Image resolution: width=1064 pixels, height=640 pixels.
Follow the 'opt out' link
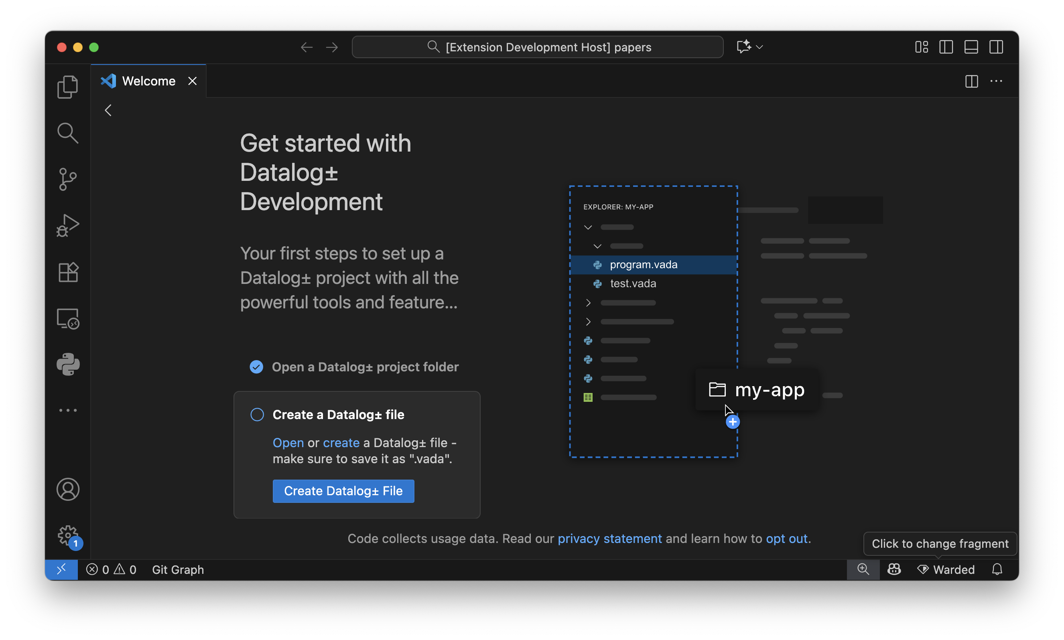point(786,538)
